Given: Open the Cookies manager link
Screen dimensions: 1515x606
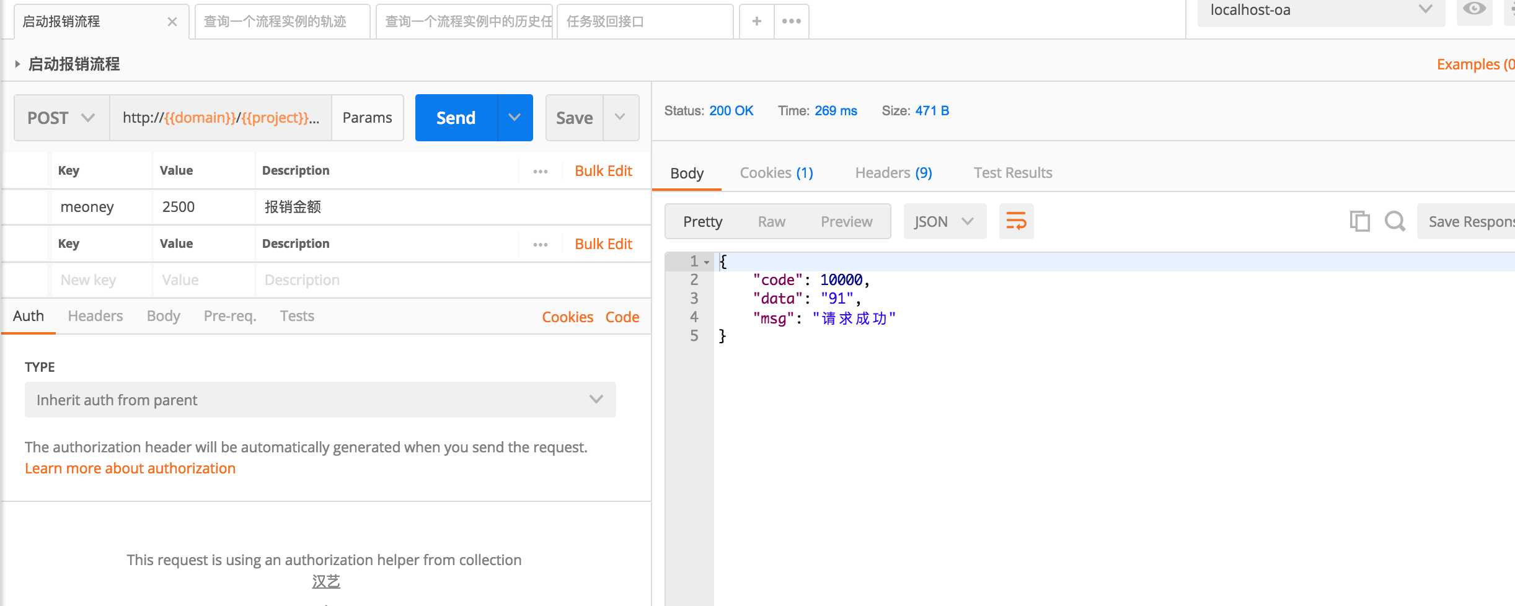Looking at the screenshot, I should coord(568,317).
